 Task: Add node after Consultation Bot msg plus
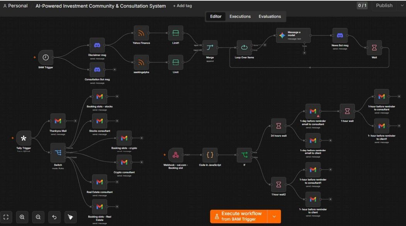pyautogui.click(x=115, y=69)
